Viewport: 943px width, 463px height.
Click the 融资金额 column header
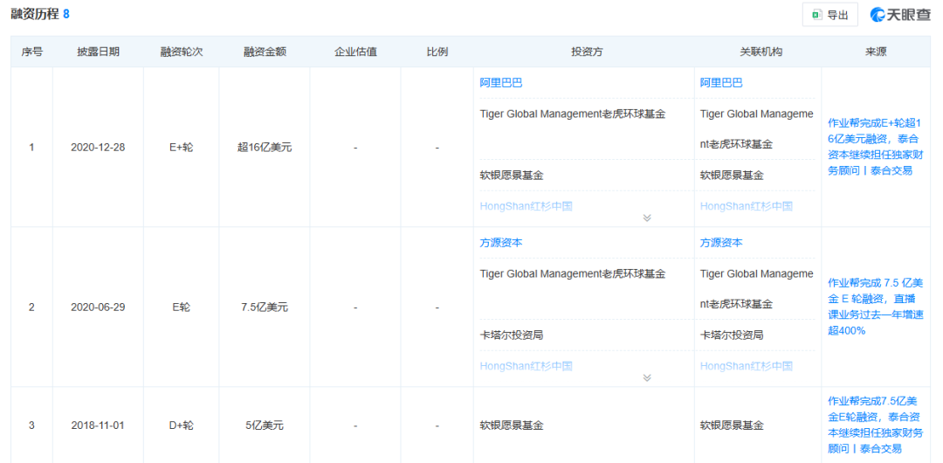(265, 52)
